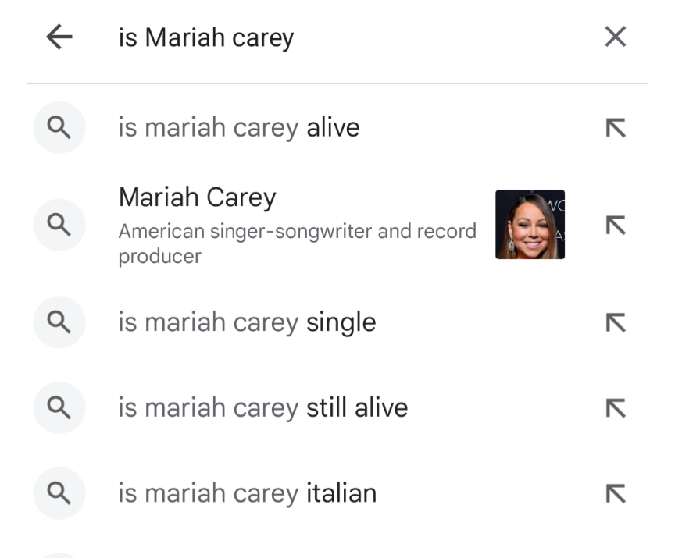Screen dimensions: 675x558
Task: Click magnifier icon beside 'is mariah carey still alive'
Action: (x=59, y=407)
